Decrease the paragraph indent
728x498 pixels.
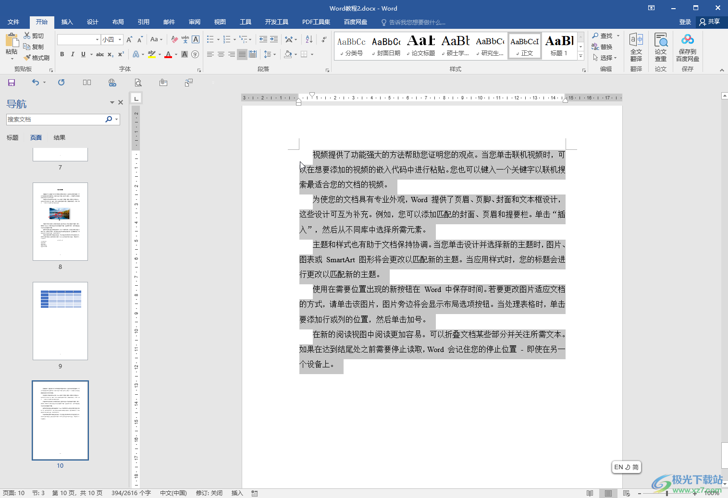click(263, 39)
